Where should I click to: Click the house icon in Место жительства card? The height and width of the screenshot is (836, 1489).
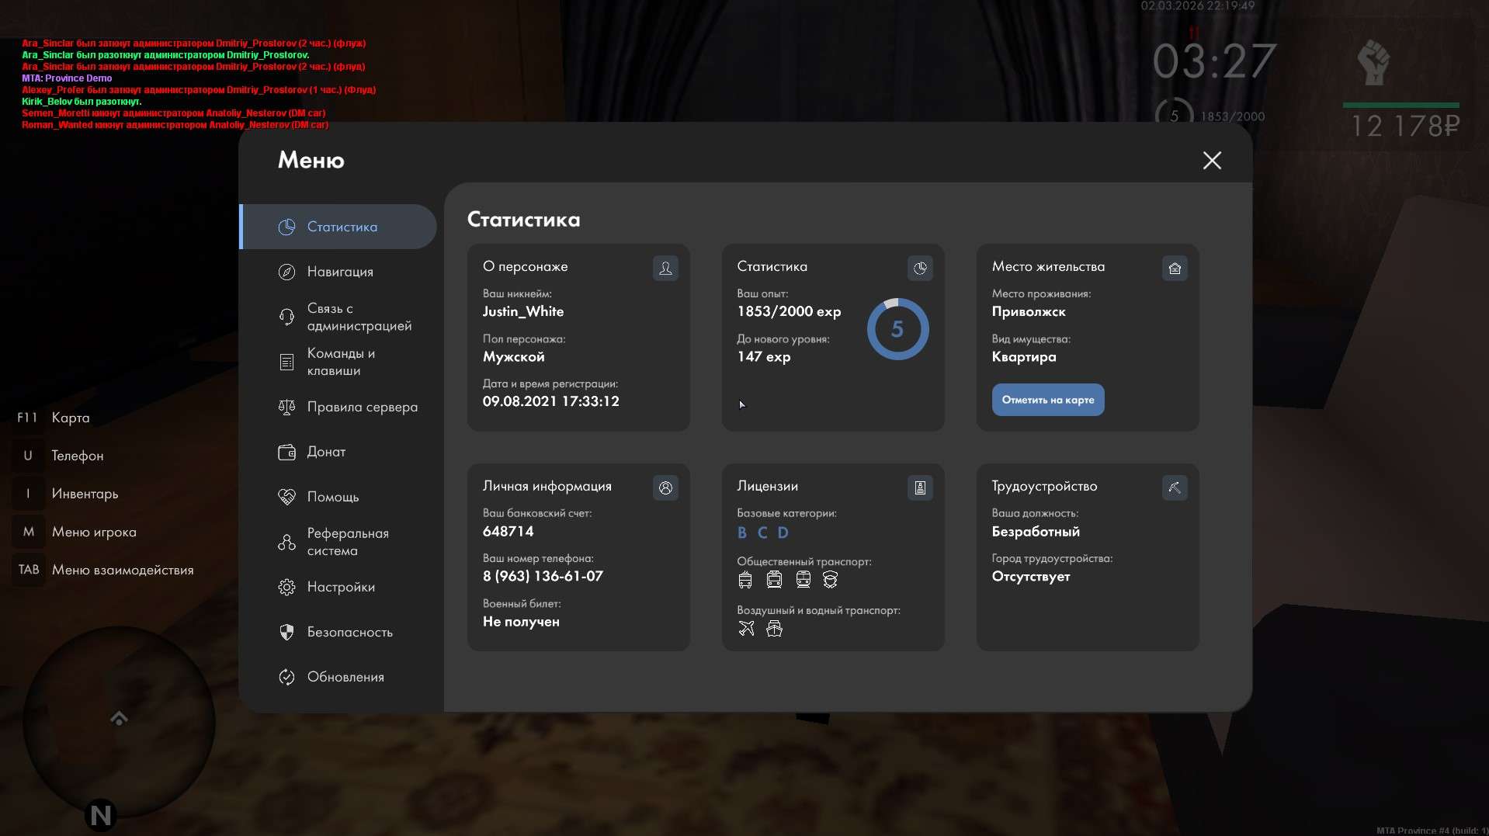coord(1175,268)
